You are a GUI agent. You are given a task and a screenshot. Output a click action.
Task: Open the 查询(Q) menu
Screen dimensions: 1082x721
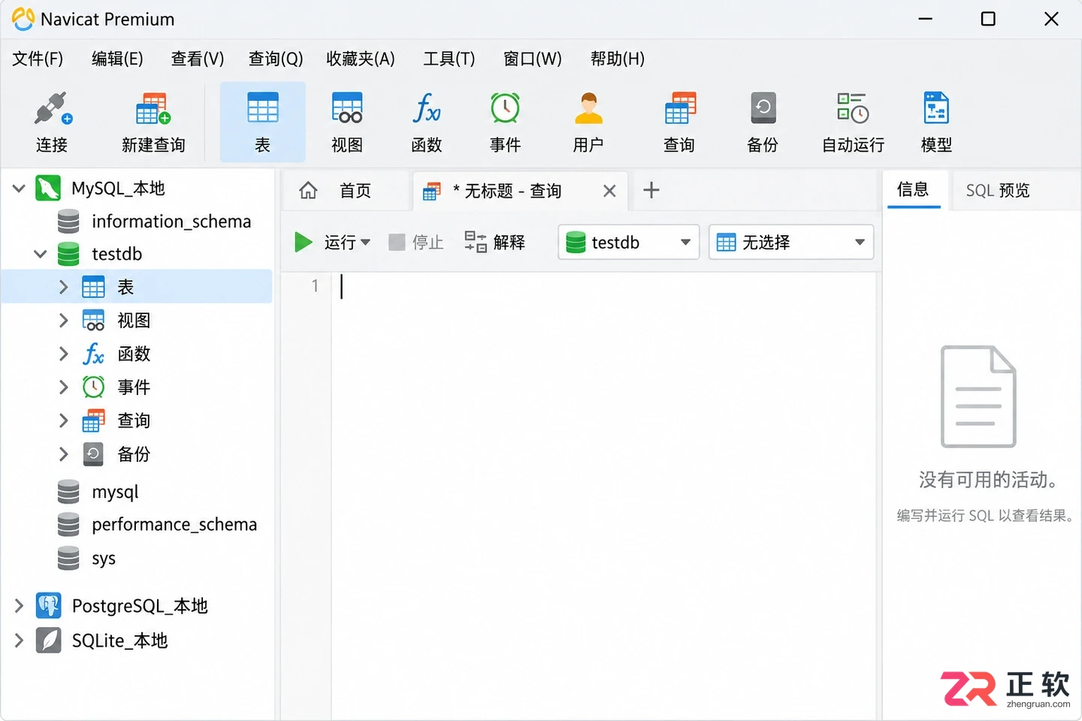[276, 59]
